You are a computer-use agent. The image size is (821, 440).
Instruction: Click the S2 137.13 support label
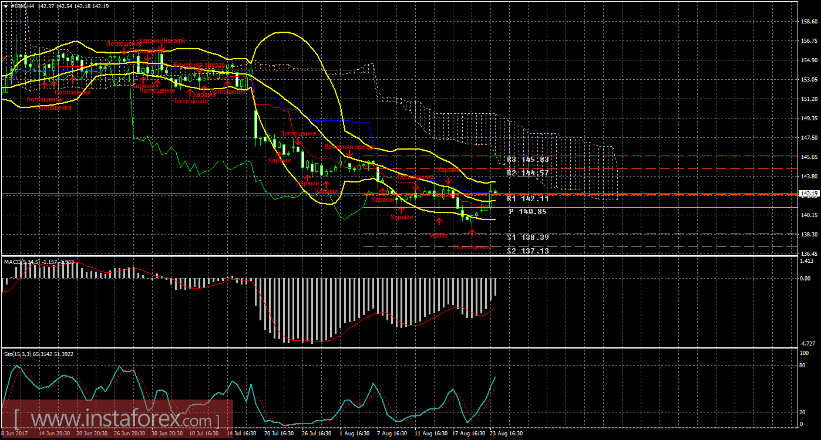click(528, 251)
